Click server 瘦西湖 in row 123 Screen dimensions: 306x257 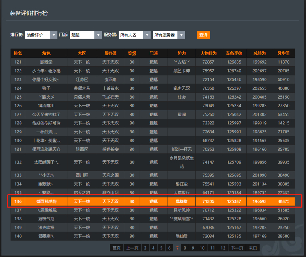click(x=110, y=79)
